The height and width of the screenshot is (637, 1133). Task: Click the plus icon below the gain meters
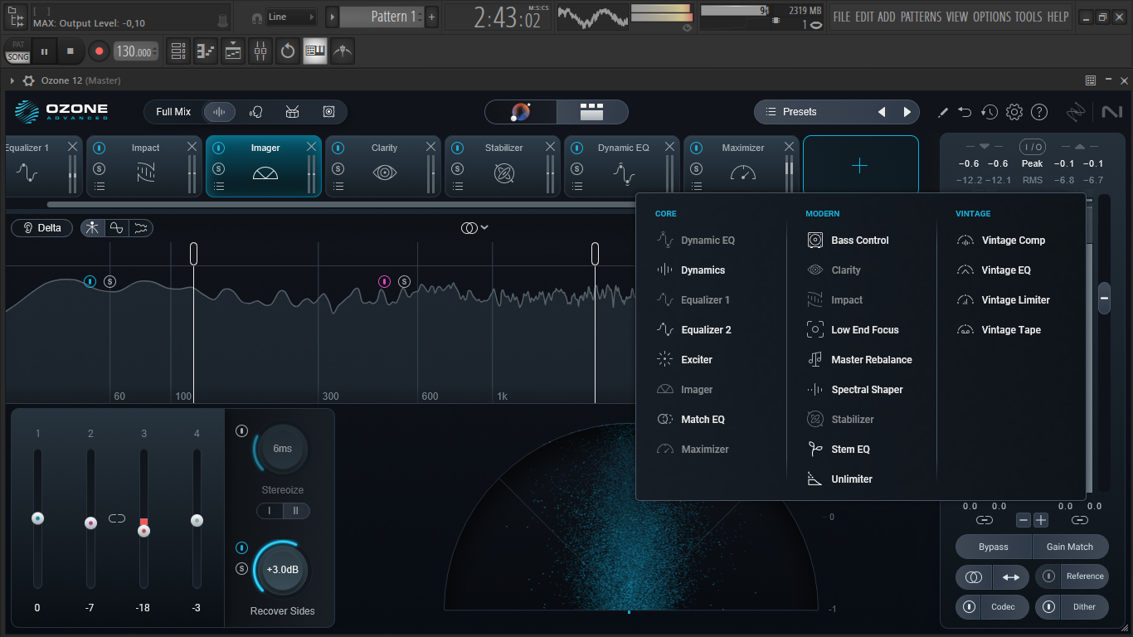click(1041, 520)
